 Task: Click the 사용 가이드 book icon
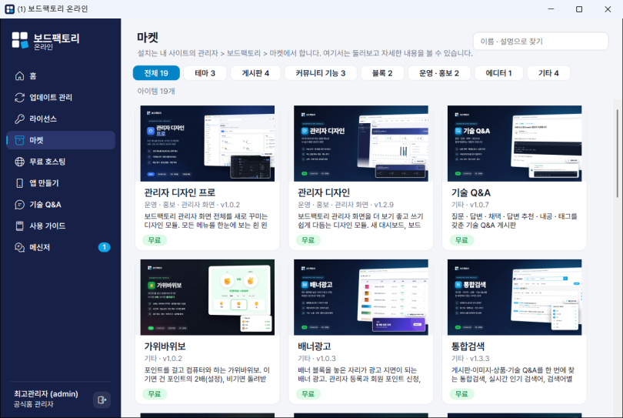point(19,226)
